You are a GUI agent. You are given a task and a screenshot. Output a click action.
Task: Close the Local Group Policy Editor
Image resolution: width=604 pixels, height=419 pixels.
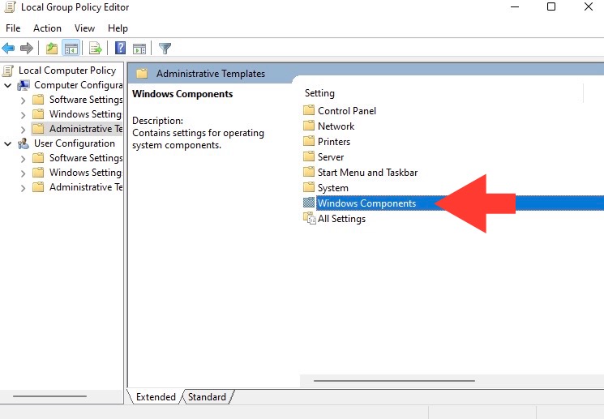(x=589, y=7)
